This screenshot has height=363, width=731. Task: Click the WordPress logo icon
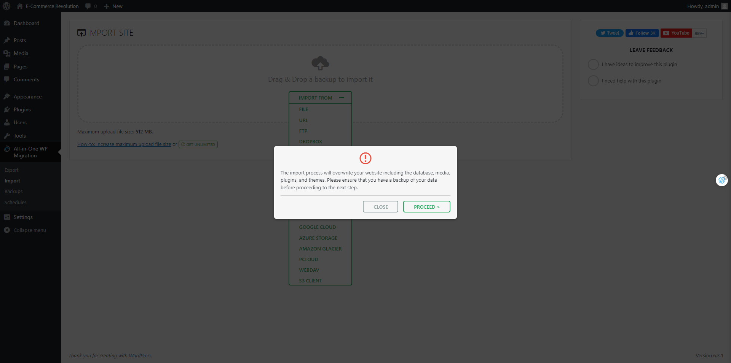coord(6,6)
